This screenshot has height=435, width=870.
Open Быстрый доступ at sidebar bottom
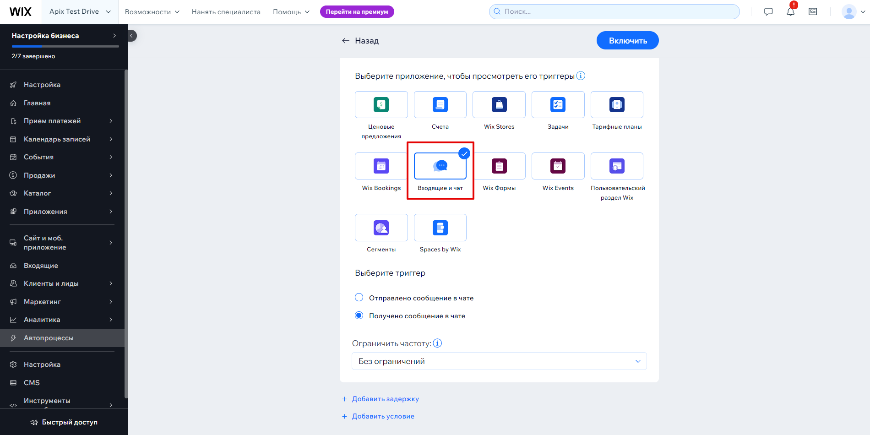pos(64,422)
